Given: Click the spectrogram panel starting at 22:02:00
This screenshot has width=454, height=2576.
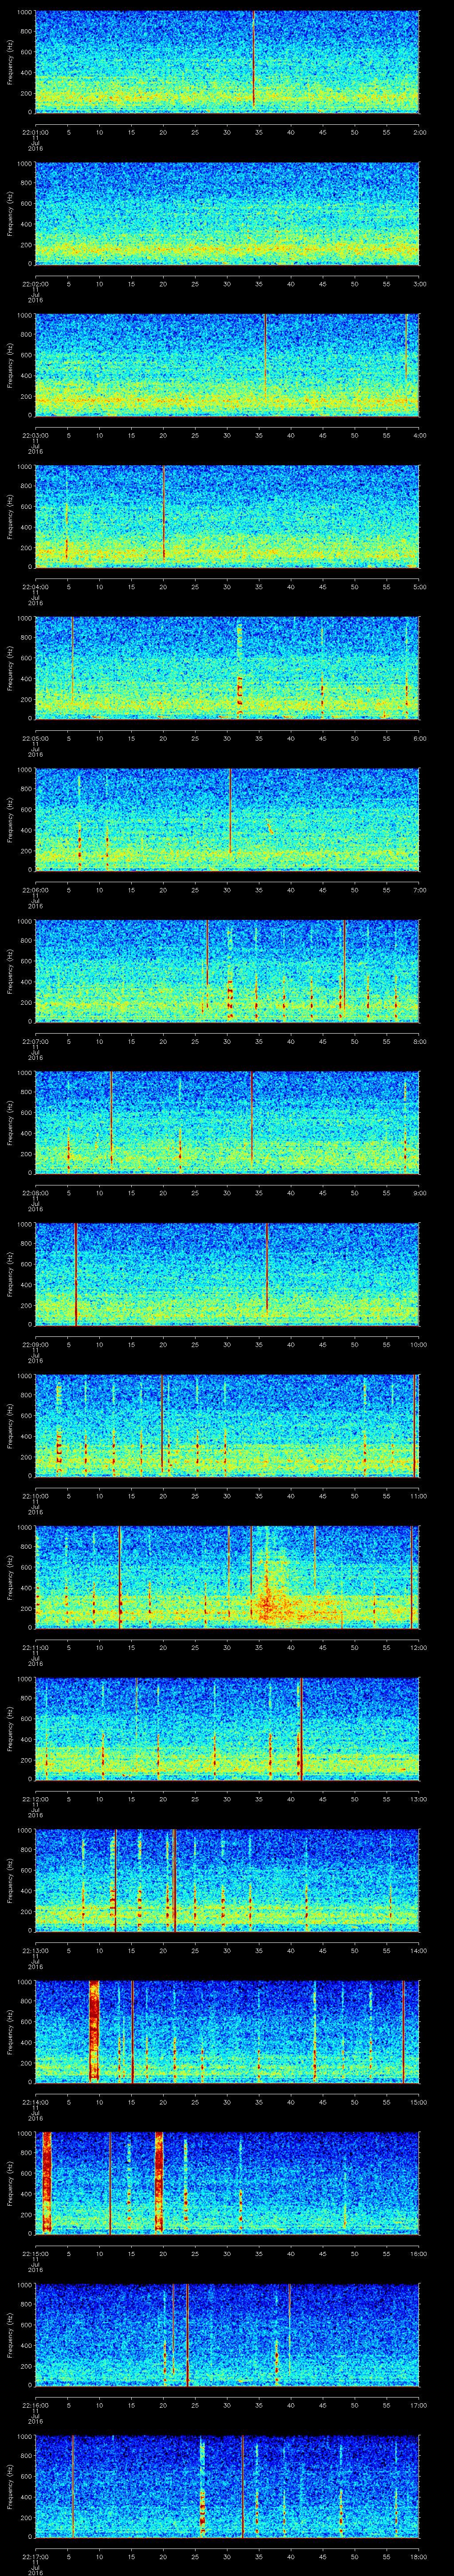Looking at the screenshot, I should pos(227,214).
